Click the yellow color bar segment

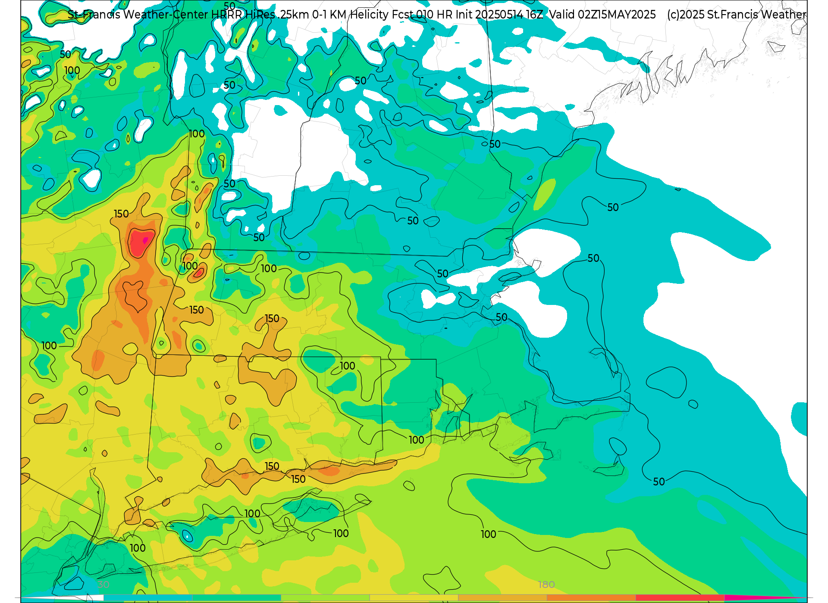(414, 598)
